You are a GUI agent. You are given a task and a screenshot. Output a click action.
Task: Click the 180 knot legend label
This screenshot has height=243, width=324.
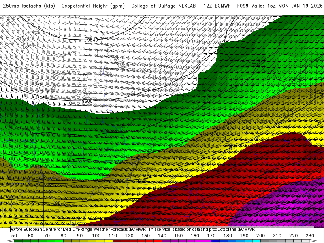pyautogui.click(x=228, y=236)
